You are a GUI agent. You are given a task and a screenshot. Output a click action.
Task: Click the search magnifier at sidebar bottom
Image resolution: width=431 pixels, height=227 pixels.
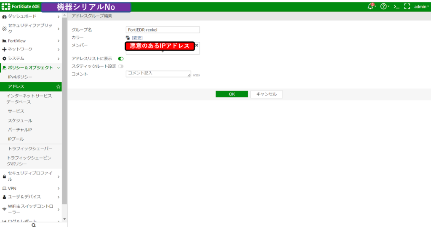click(x=34, y=225)
